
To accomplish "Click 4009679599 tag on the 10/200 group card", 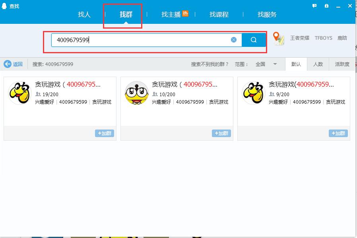I will (x=190, y=102).
